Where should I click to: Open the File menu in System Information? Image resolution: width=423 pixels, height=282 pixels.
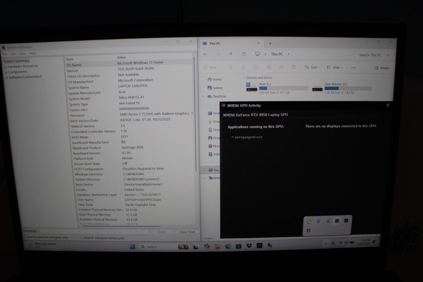5,54
